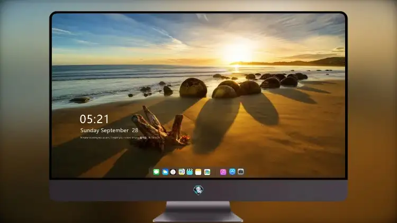The width and height of the screenshot is (397, 223).
Task: Open the Camera app in the dock
Action: 240,172
